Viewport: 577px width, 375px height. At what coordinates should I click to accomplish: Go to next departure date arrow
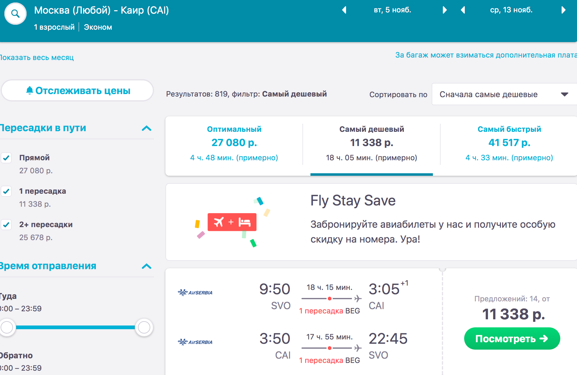point(445,10)
